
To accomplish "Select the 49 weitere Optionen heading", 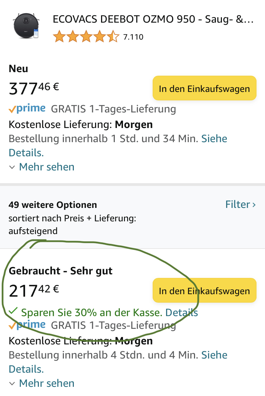I will click(53, 205).
